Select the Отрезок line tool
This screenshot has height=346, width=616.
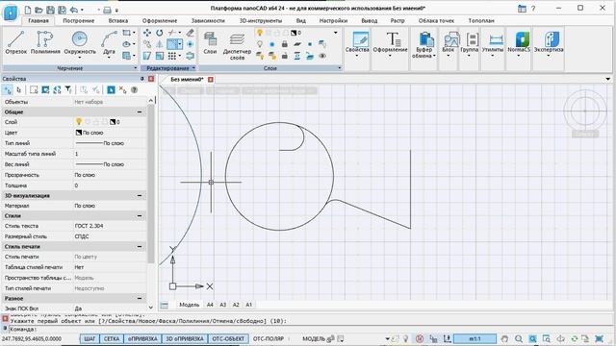pos(15,42)
